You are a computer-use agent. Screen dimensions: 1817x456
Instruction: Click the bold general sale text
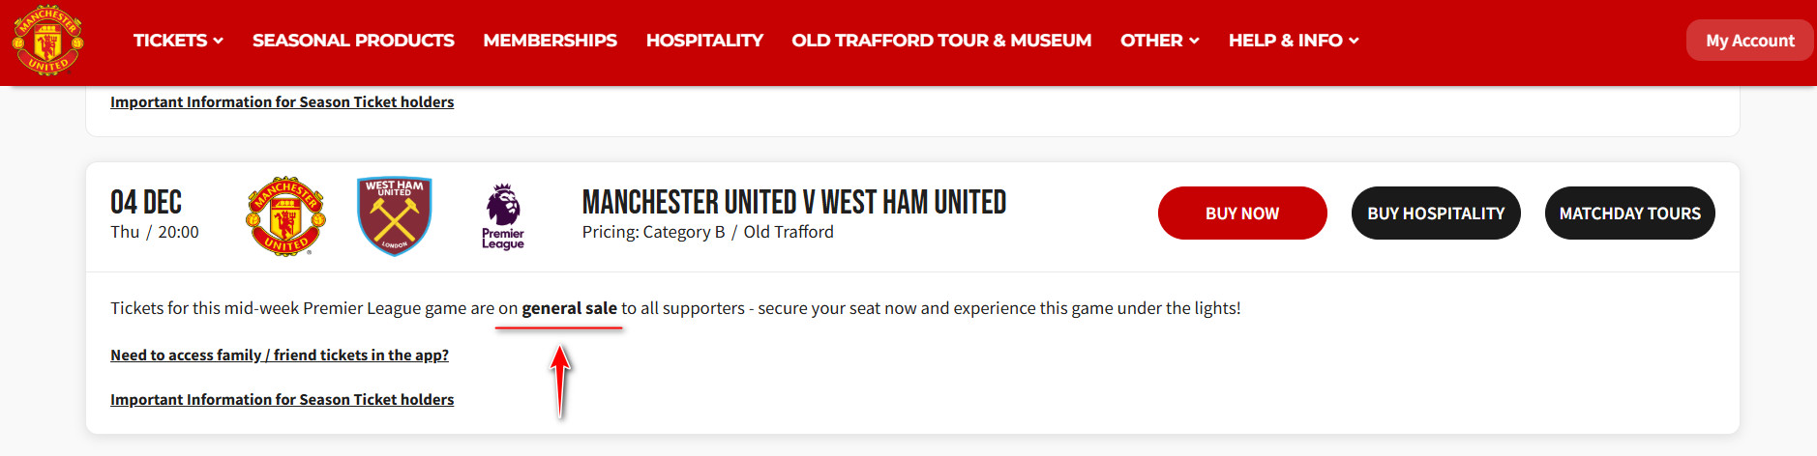(x=569, y=308)
